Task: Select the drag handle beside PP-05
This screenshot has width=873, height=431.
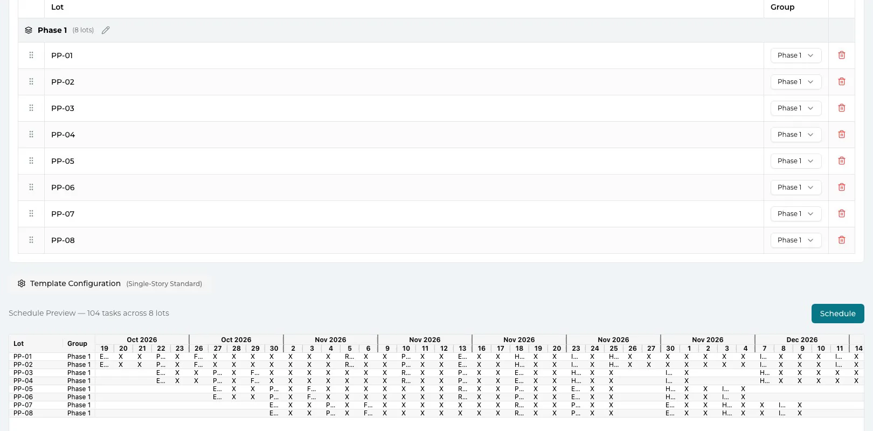Action: (x=31, y=161)
